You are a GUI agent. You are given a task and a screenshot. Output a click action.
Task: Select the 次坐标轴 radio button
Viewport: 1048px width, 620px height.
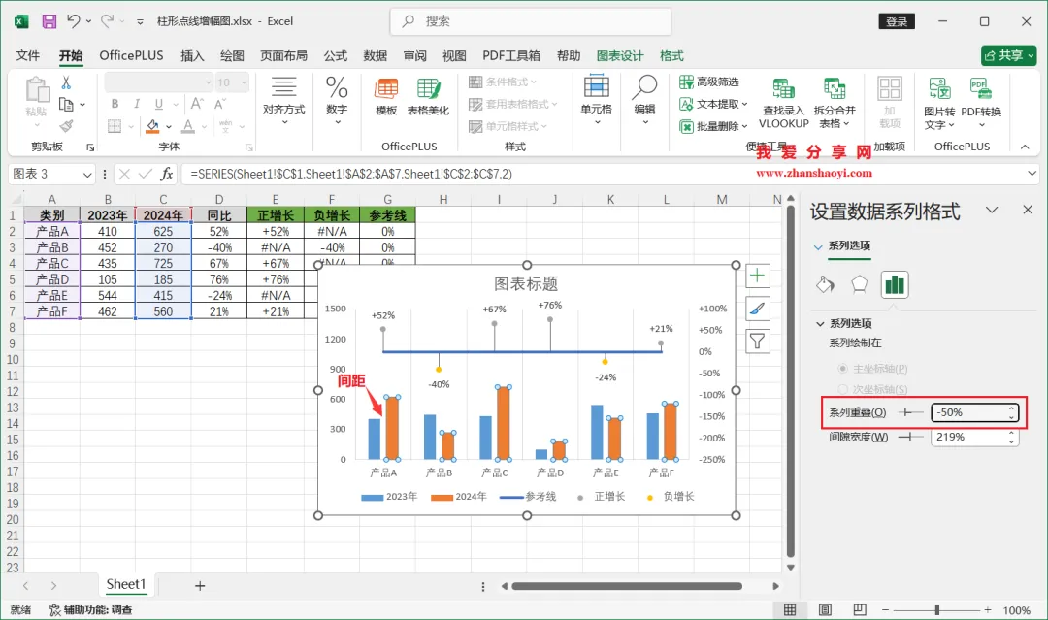(x=843, y=389)
